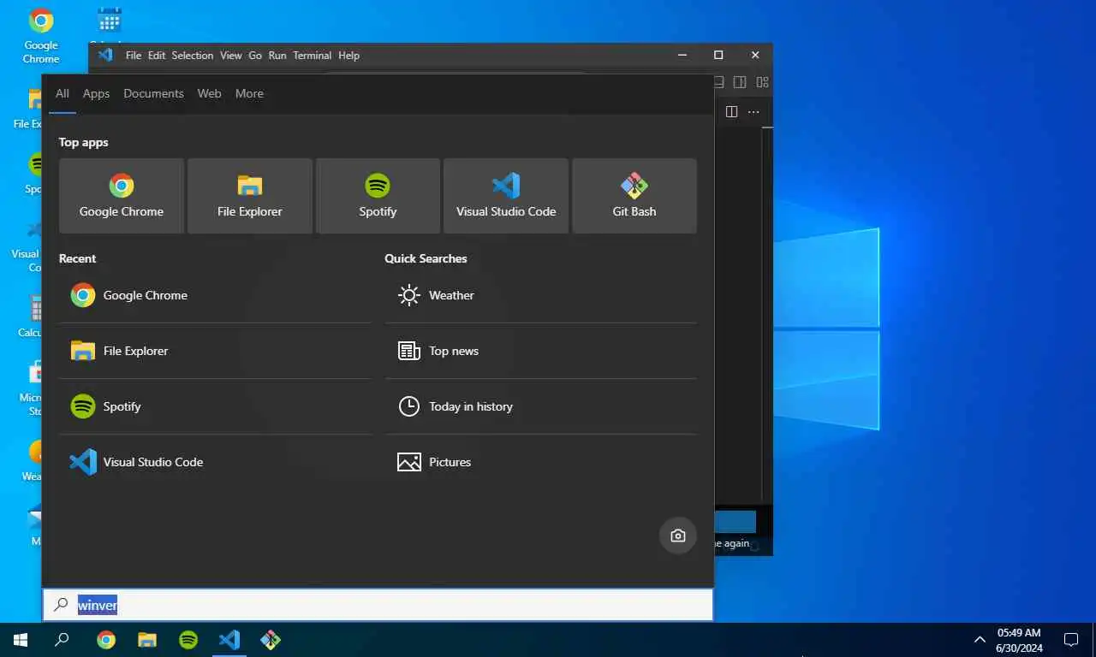Show hidden system tray icons
This screenshot has width=1096, height=657.
(980, 640)
